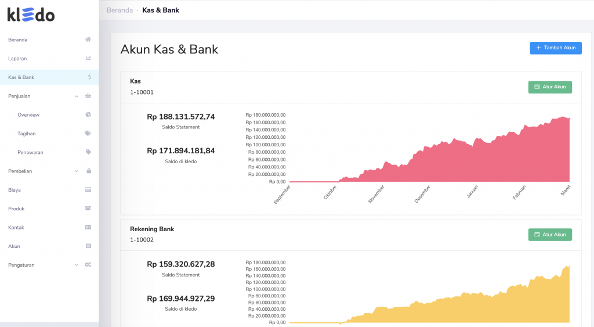Click the home icon beside Beranda
594x327 pixels.
tap(88, 39)
